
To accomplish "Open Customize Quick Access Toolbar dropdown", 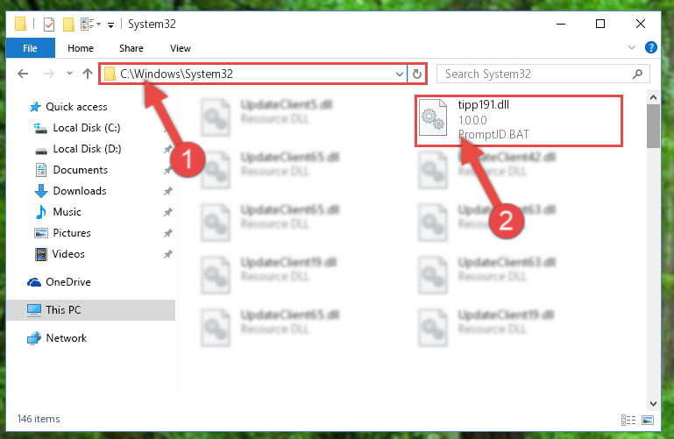I will point(110,25).
